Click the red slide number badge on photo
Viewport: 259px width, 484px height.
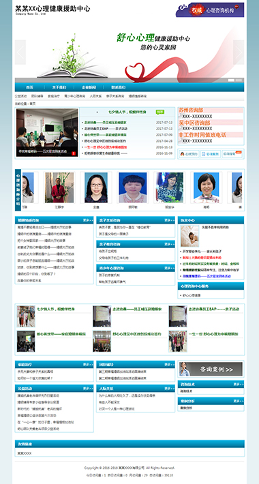tap(74, 153)
